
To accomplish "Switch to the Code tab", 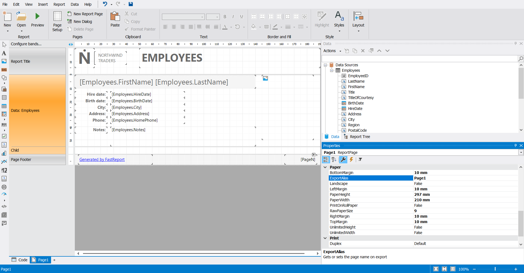I will coord(19,260).
